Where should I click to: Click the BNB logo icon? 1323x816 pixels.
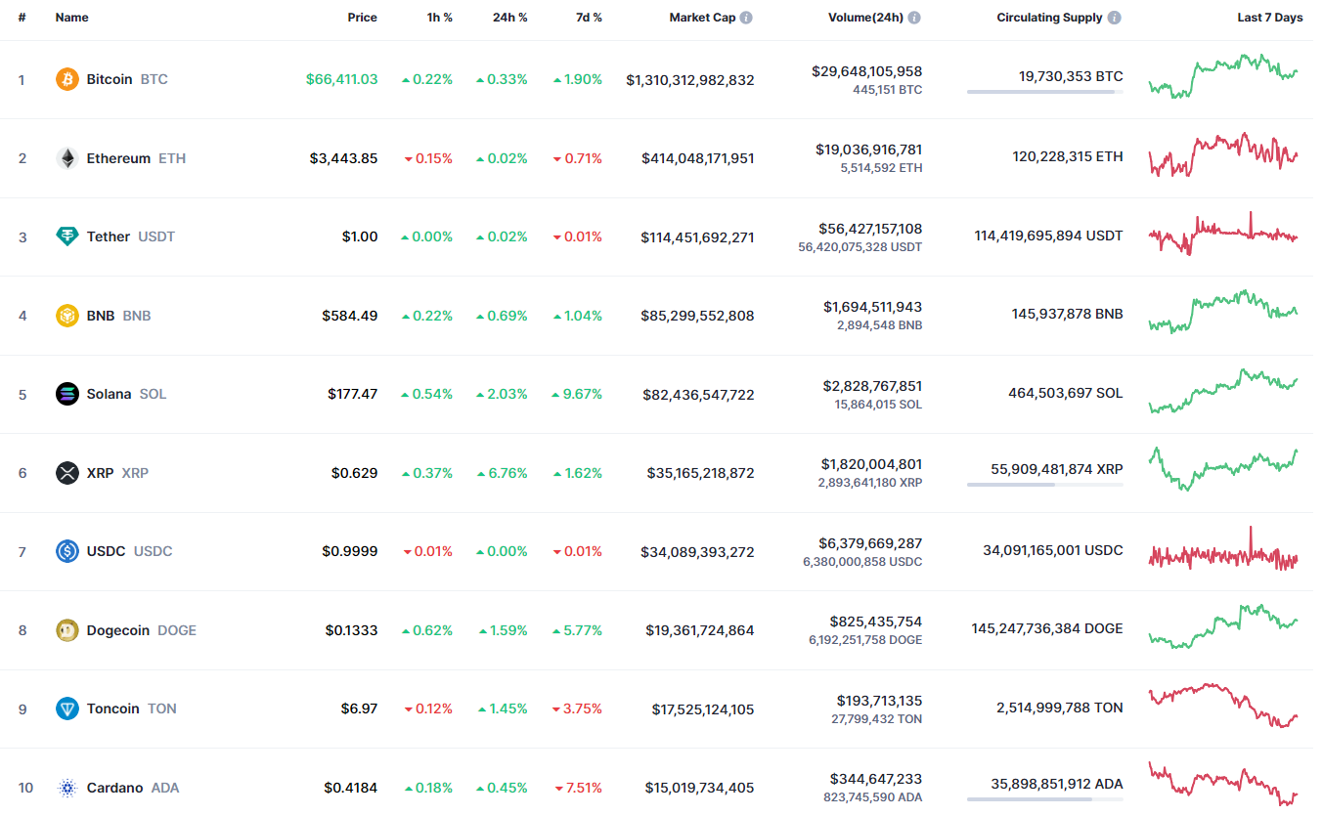coord(66,316)
